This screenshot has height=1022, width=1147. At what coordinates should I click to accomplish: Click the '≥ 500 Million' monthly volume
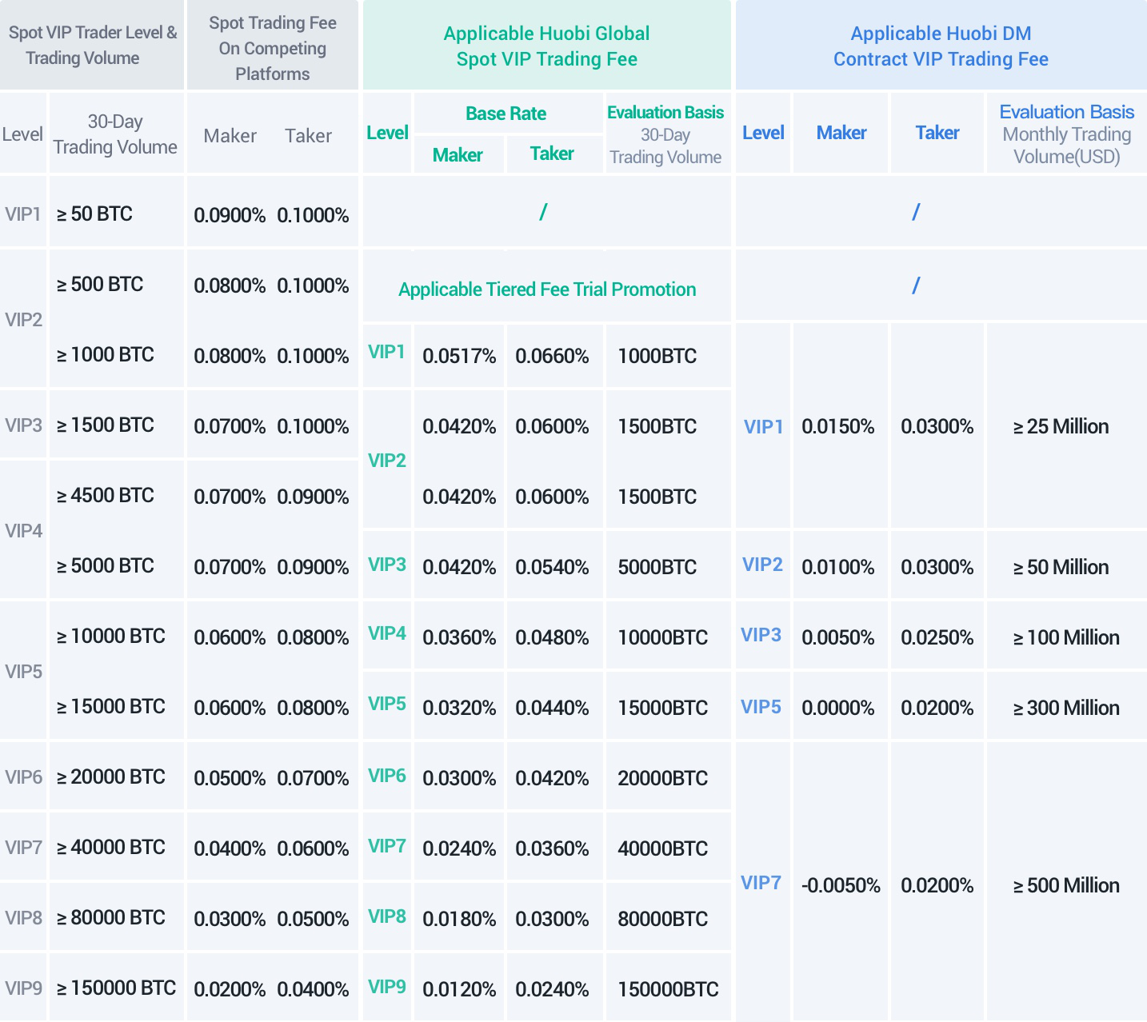[x=1067, y=885]
